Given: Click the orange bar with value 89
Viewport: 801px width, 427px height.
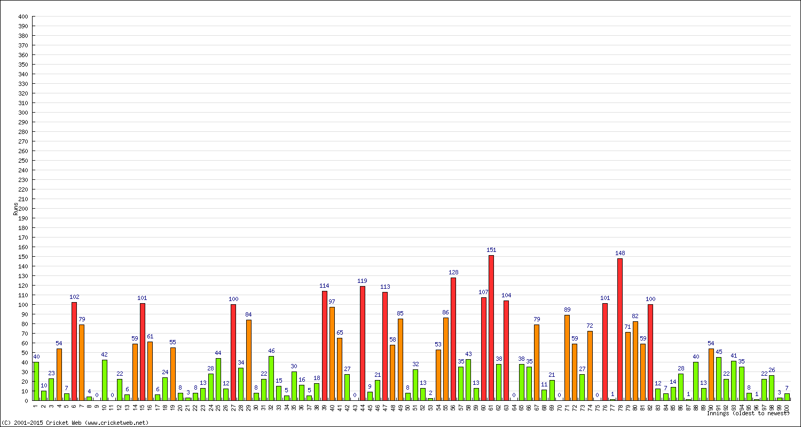Looking at the screenshot, I should tap(567, 358).
